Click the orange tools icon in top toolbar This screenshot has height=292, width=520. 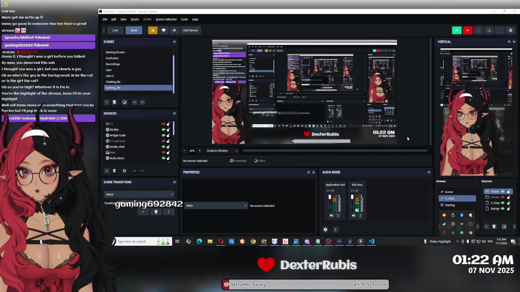153,30
